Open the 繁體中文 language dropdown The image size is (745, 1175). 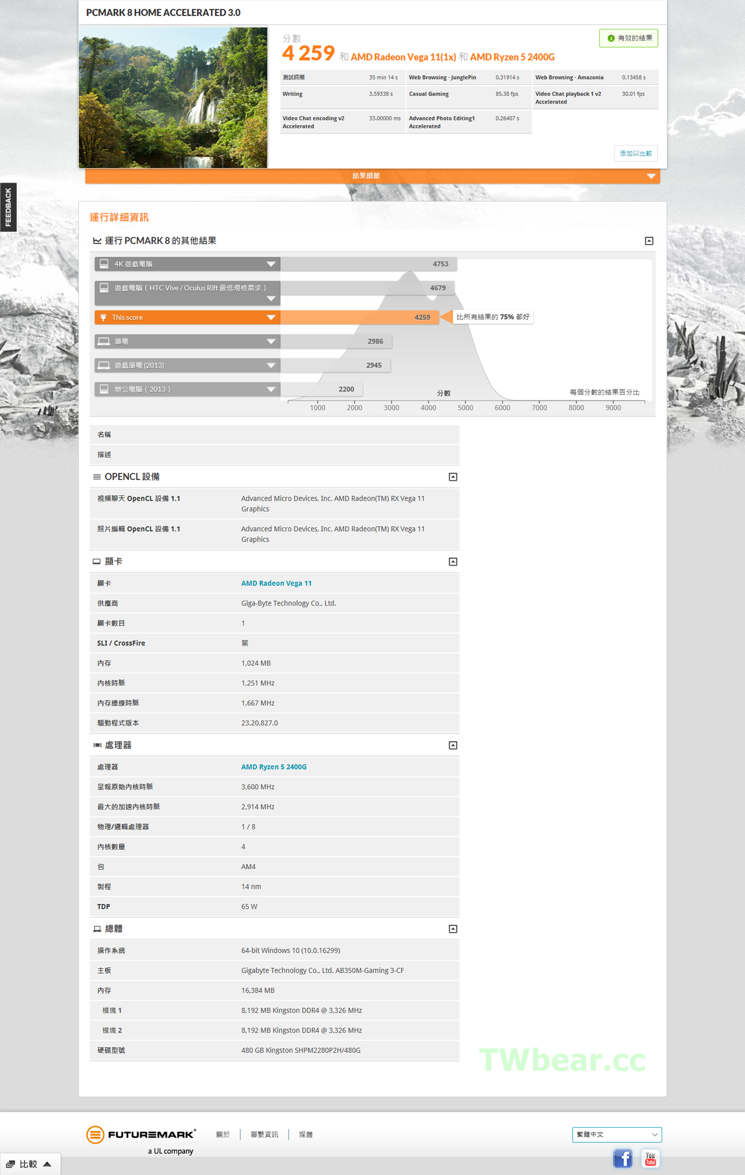click(x=616, y=1134)
